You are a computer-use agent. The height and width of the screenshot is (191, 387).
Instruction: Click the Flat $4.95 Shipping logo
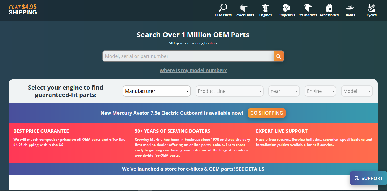coord(23,10)
